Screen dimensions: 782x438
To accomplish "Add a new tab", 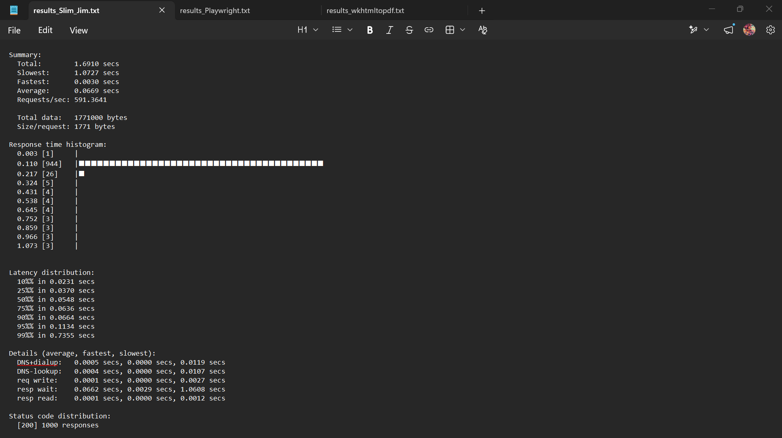I will click(x=482, y=11).
